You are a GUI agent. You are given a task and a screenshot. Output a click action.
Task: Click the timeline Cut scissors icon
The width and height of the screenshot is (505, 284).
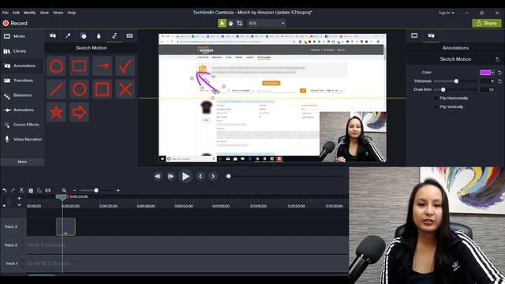(x=21, y=191)
